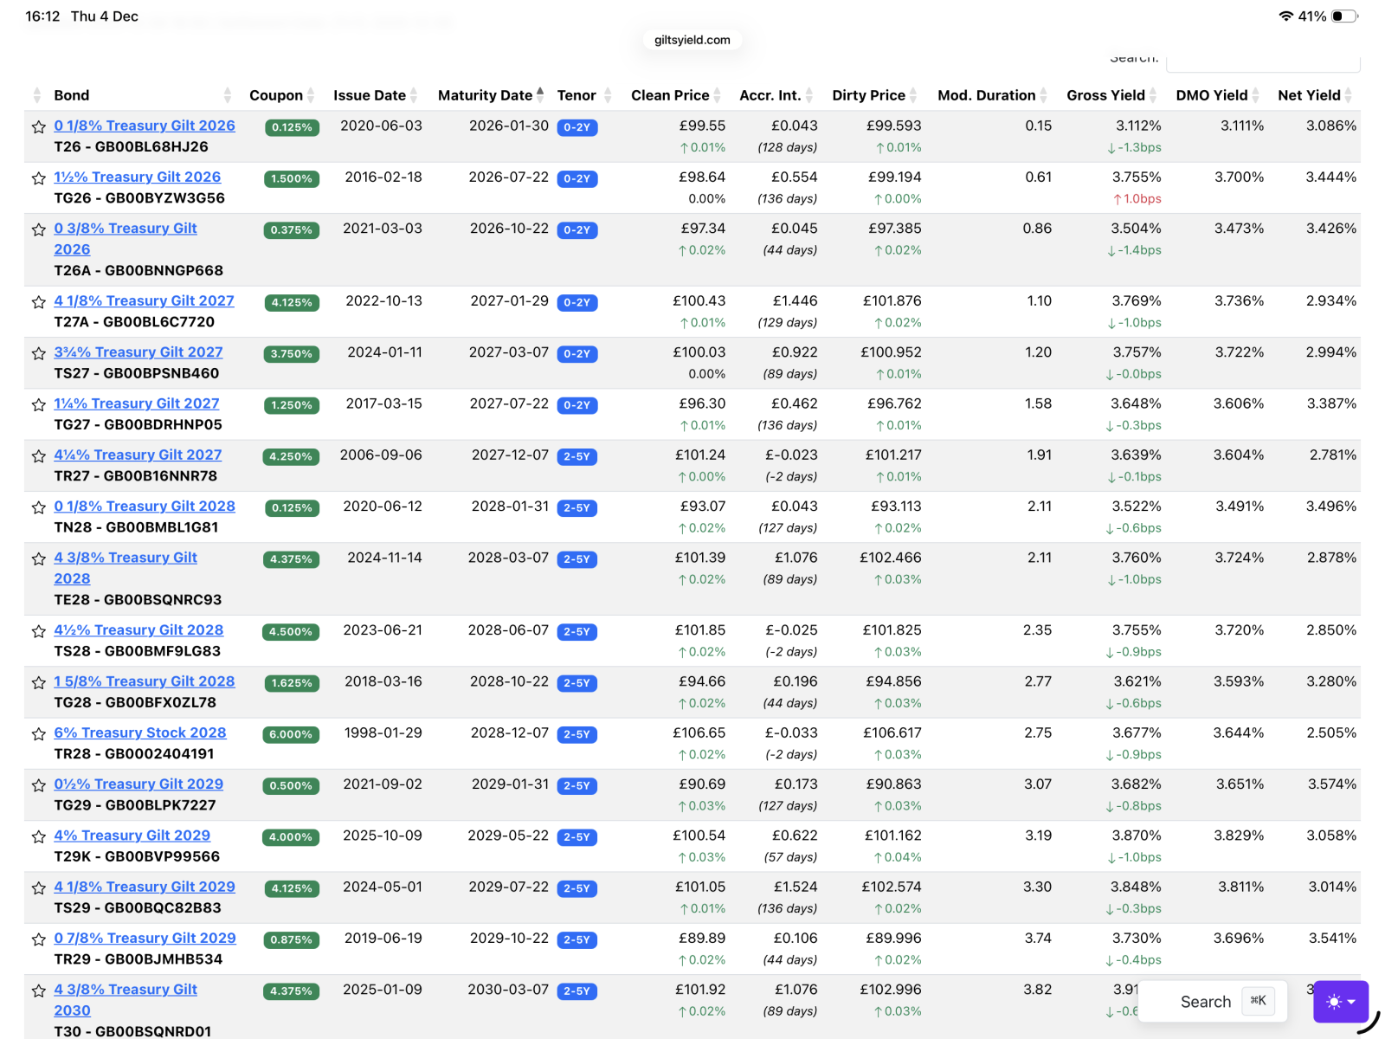Click the floating Search button
The height and width of the screenshot is (1039, 1385).
[1212, 1002]
